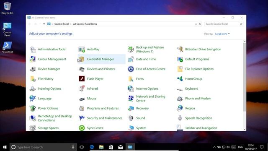Open the View by Large icons dropdown
The width and height of the screenshot is (268, 151).
click(222, 34)
